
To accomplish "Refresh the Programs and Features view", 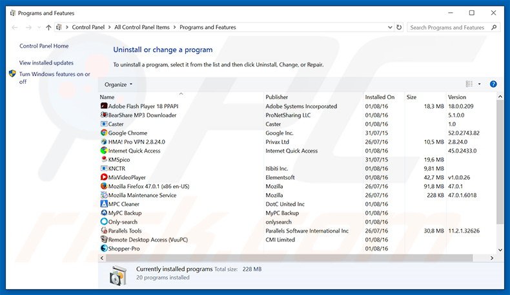I will (x=399, y=28).
